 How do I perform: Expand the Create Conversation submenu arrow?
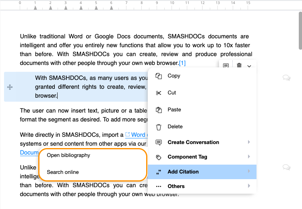coord(249,142)
